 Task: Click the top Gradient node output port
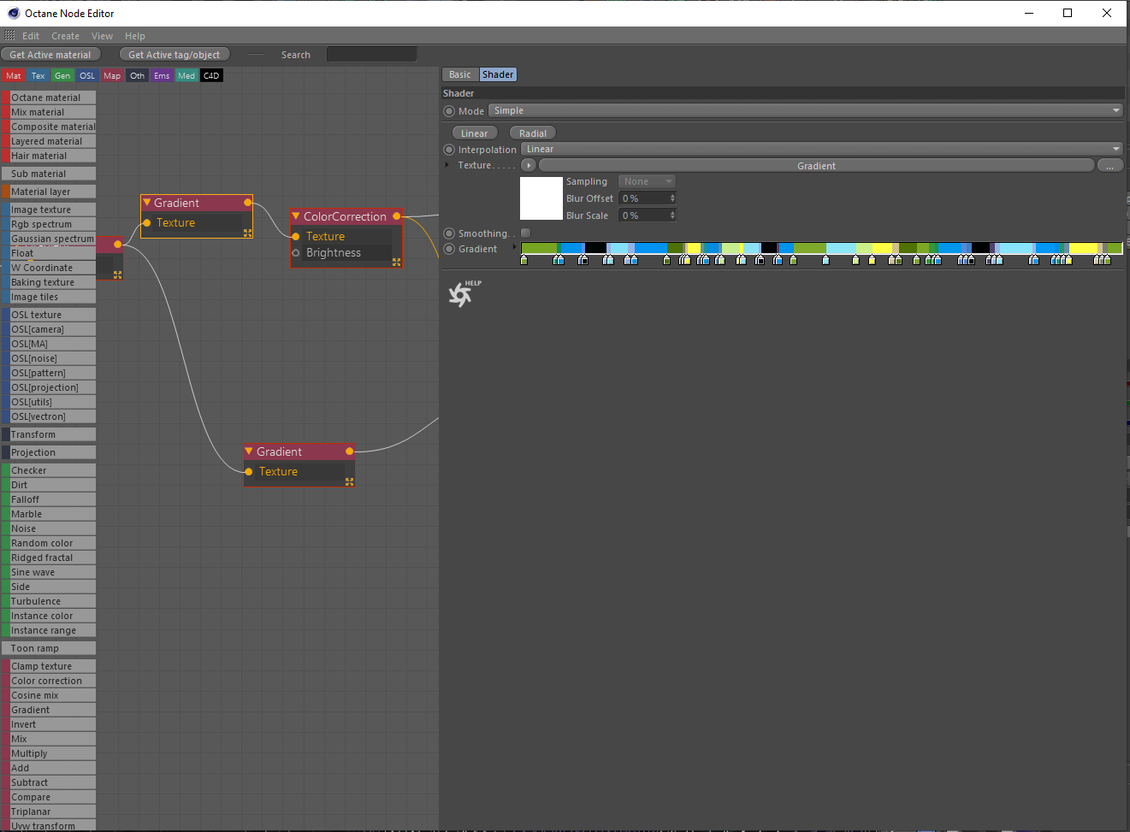pyautogui.click(x=248, y=203)
